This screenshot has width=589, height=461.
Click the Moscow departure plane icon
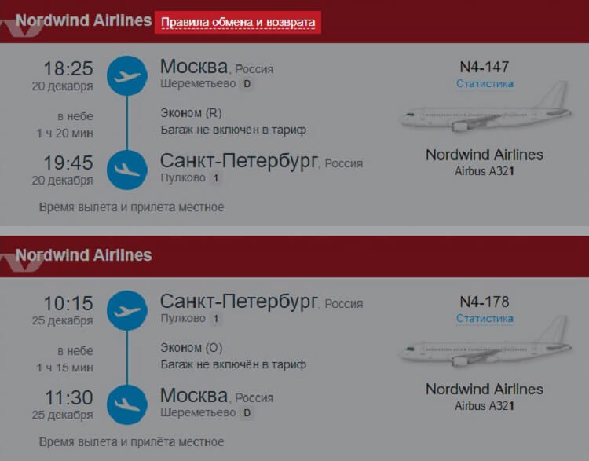point(127,76)
